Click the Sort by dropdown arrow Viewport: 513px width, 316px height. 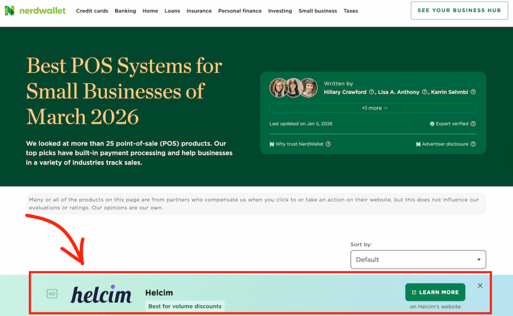point(478,259)
